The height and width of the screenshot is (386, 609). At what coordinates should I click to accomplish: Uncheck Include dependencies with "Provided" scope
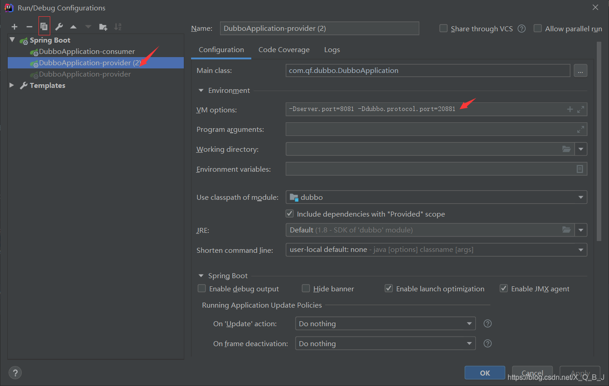tap(290, 213)
